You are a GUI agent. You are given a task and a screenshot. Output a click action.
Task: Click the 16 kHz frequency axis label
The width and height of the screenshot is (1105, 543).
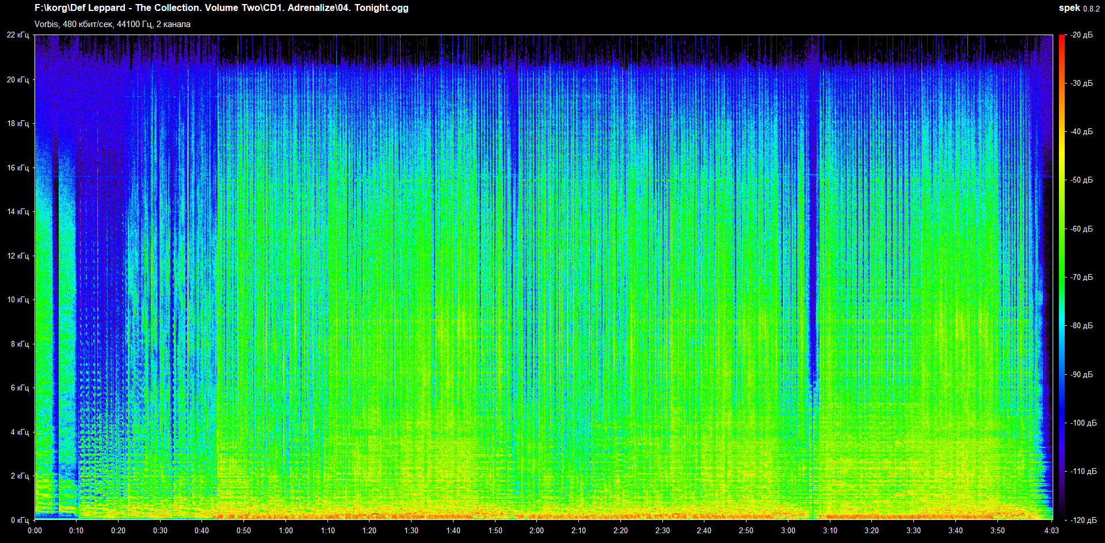(x=18, y=168)
